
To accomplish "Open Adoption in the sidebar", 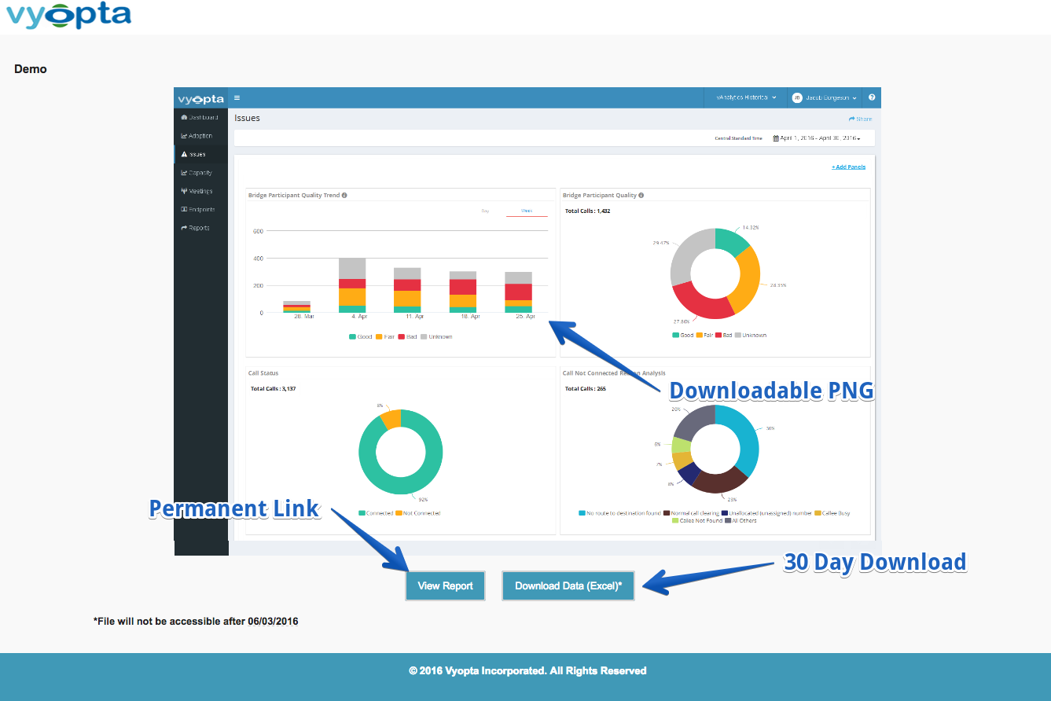I will pos(197,136).
